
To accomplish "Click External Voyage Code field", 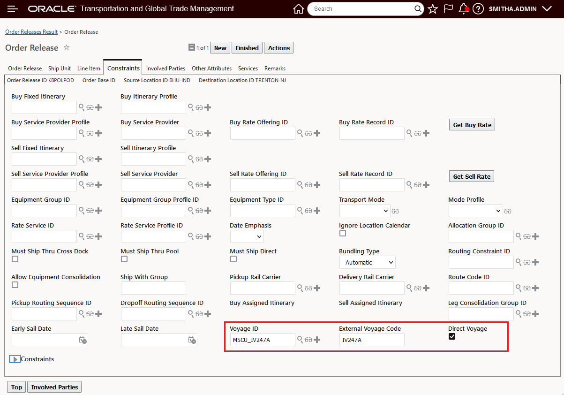I will coord(372,340).
